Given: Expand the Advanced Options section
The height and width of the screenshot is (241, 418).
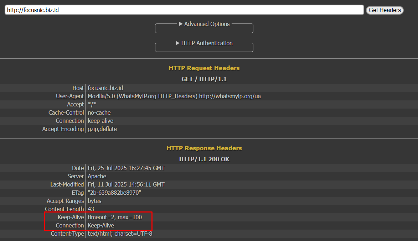Looking at the screenshot, I should (x=204, y=24).
